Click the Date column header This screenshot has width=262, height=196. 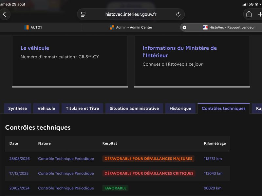pos(14,143)
